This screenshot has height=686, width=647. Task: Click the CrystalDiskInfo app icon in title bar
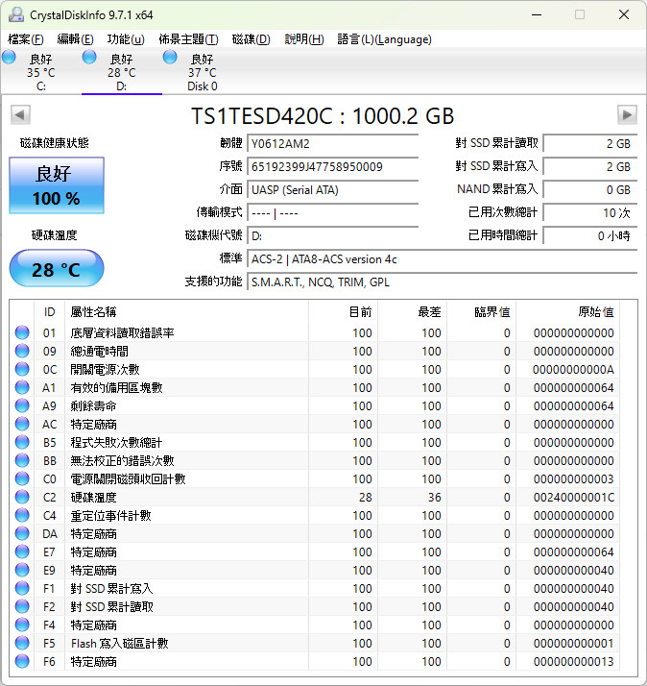[x=16, y=14]
